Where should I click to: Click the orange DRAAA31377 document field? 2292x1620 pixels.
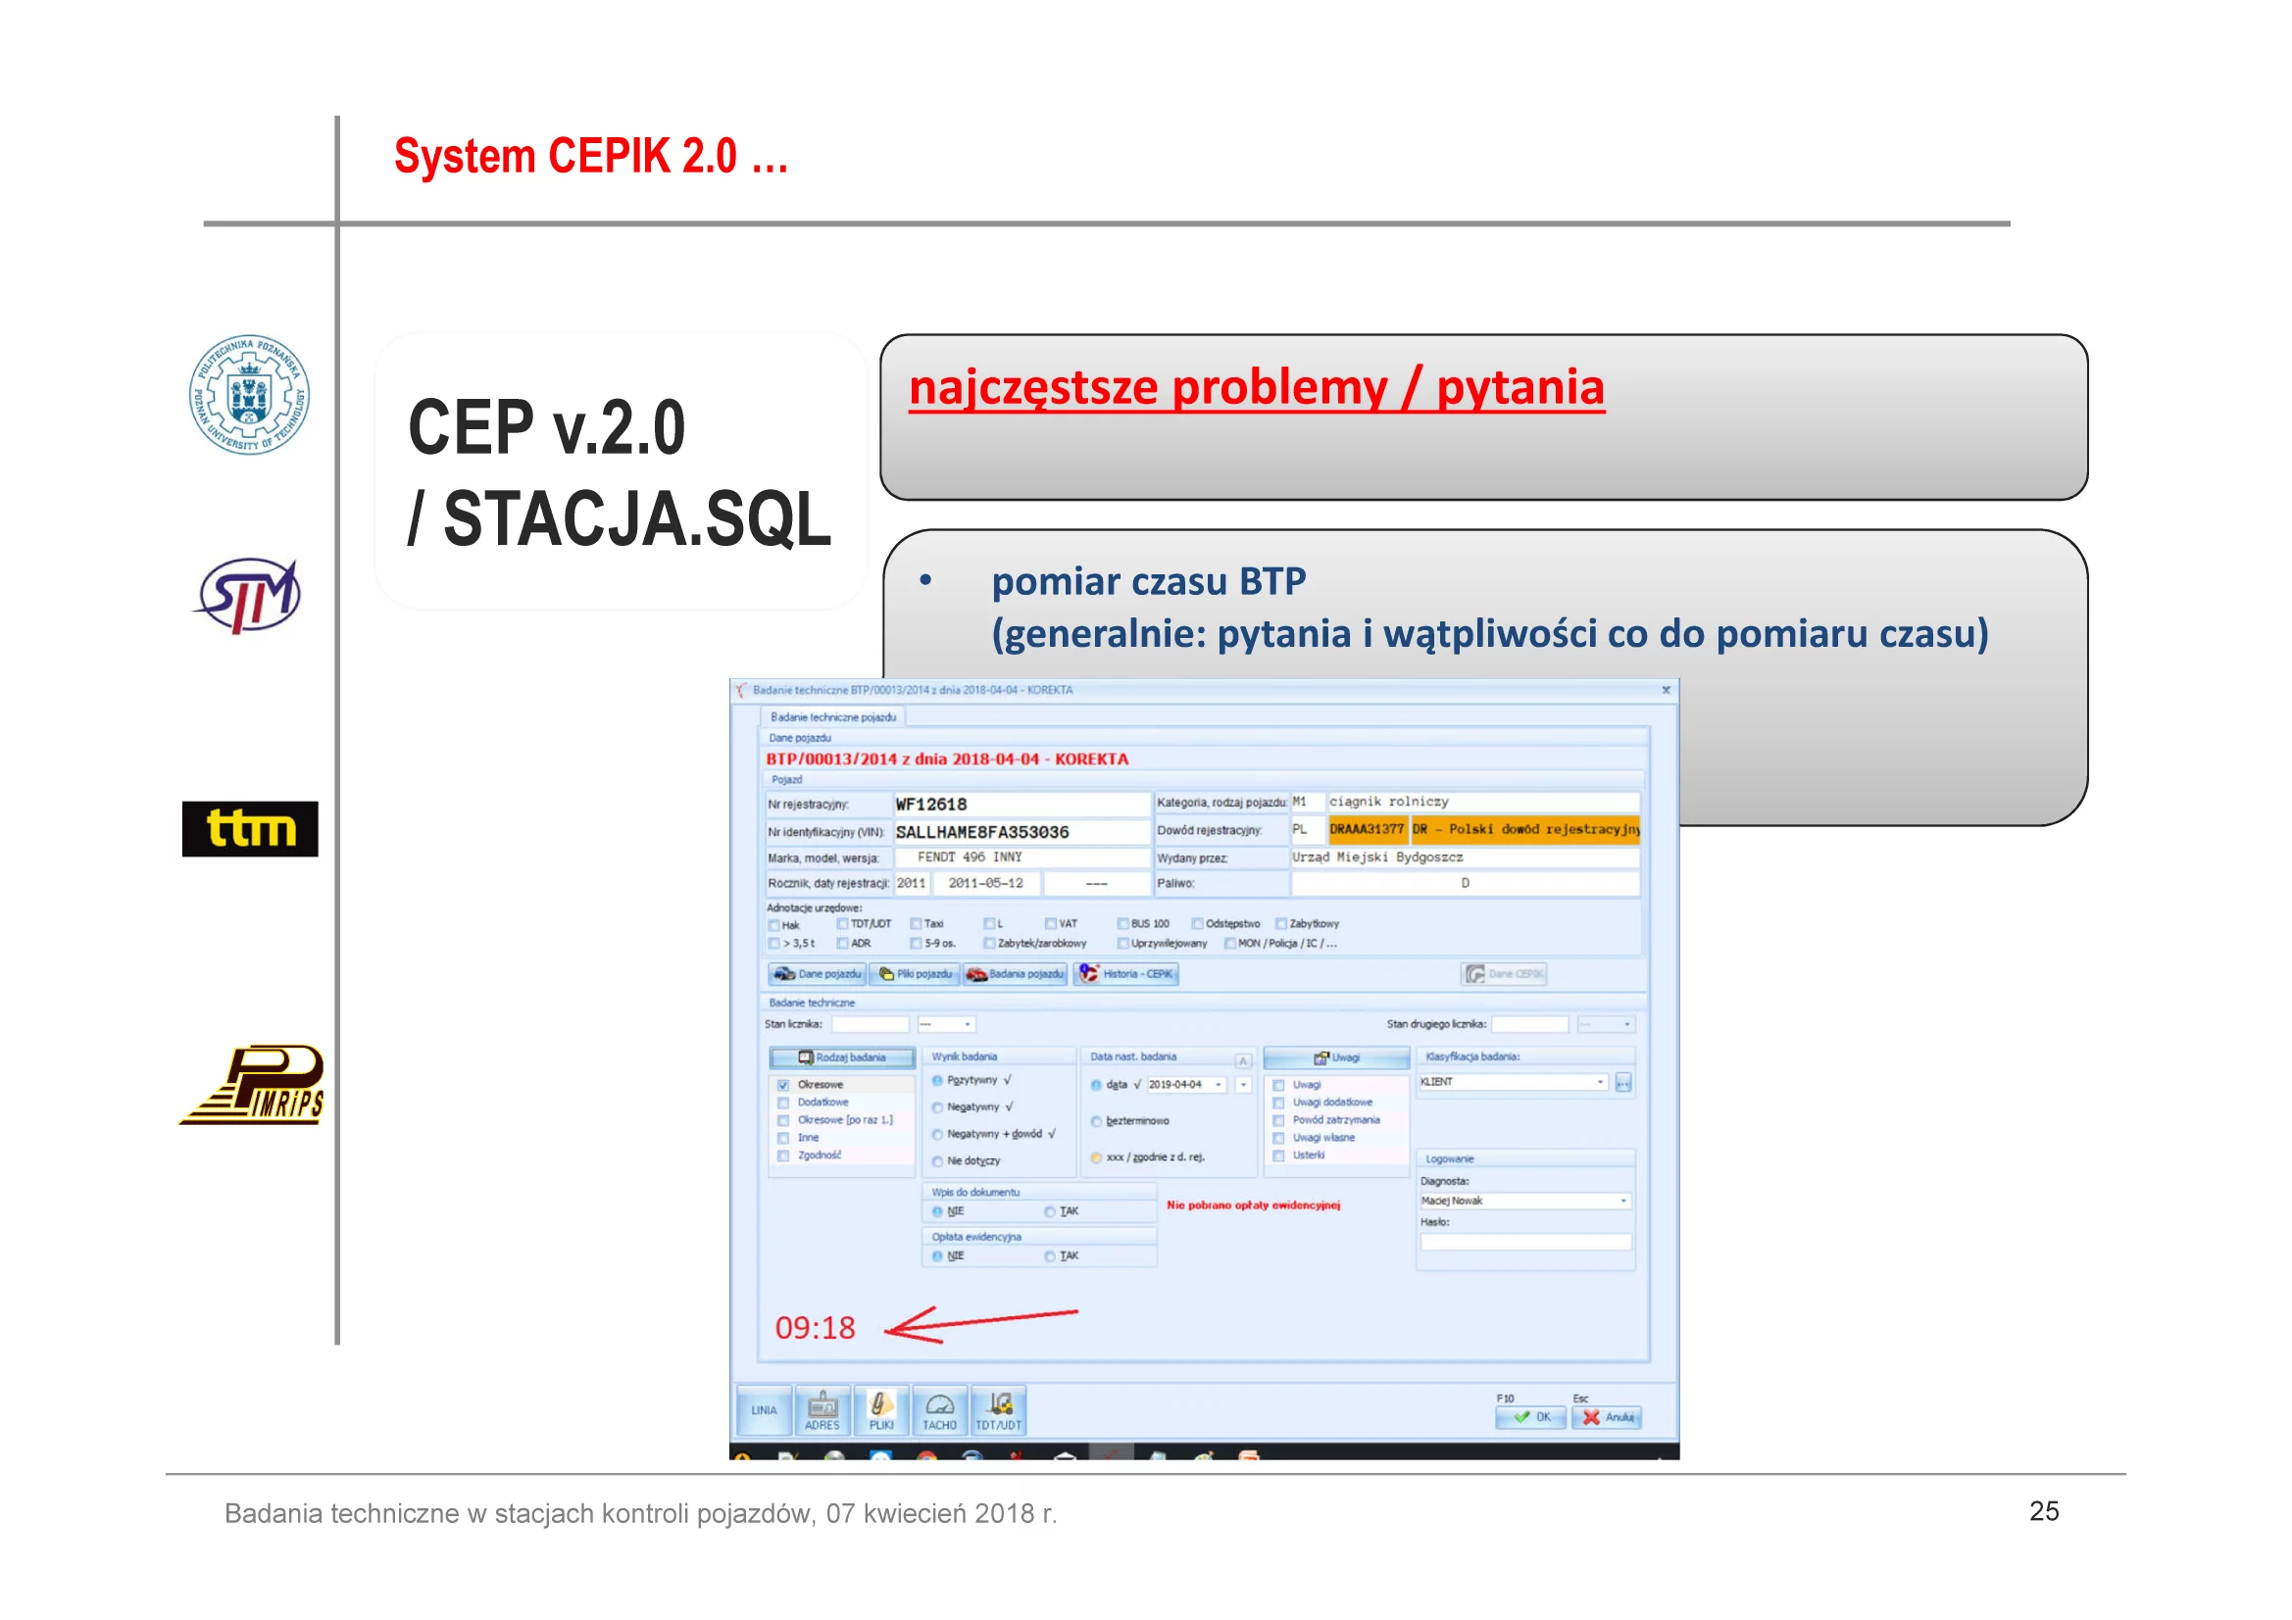click(1367, 829)
